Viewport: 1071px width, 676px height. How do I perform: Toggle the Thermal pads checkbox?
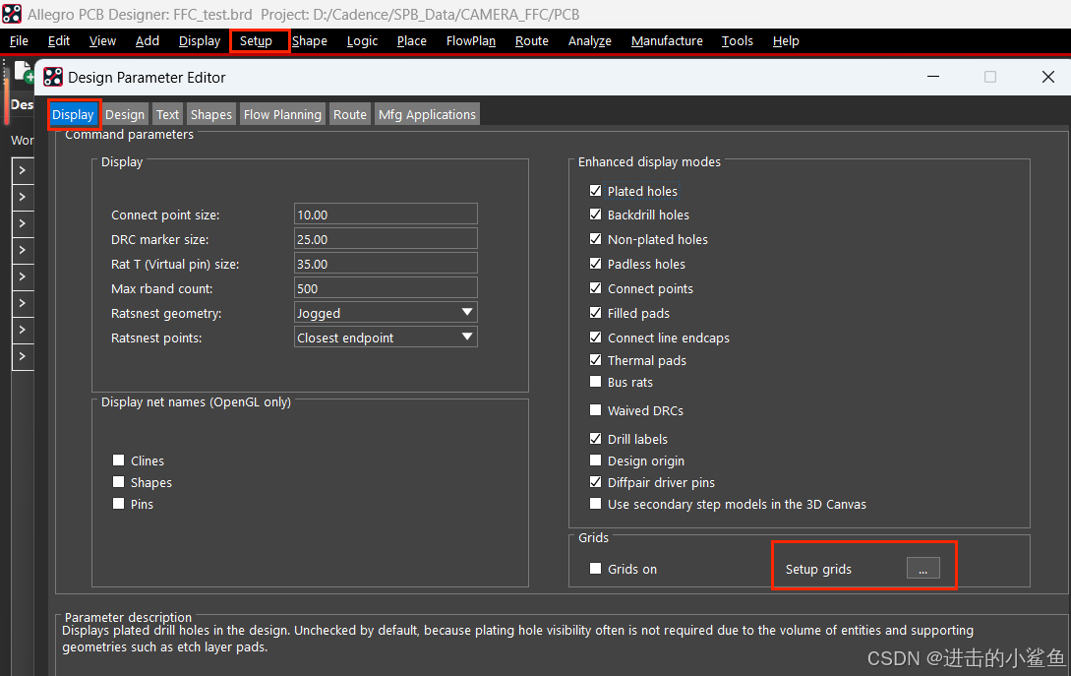[x=596, y=359]
